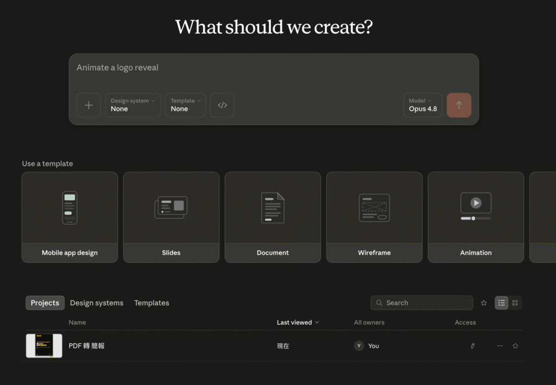
Task: Focus the projects Search field
Action: coord(421,303)
